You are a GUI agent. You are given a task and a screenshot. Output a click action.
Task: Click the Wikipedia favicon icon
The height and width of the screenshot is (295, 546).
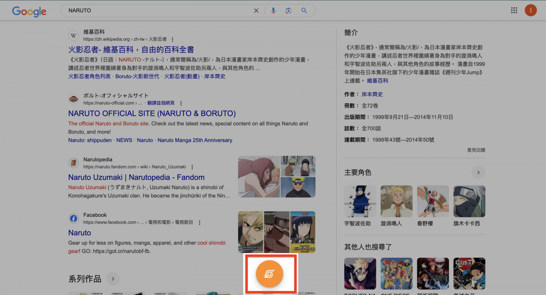coord(73,35)
